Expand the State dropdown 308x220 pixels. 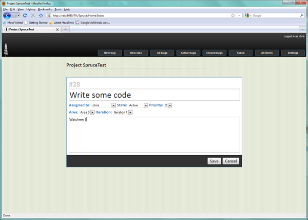coord(146,105)
